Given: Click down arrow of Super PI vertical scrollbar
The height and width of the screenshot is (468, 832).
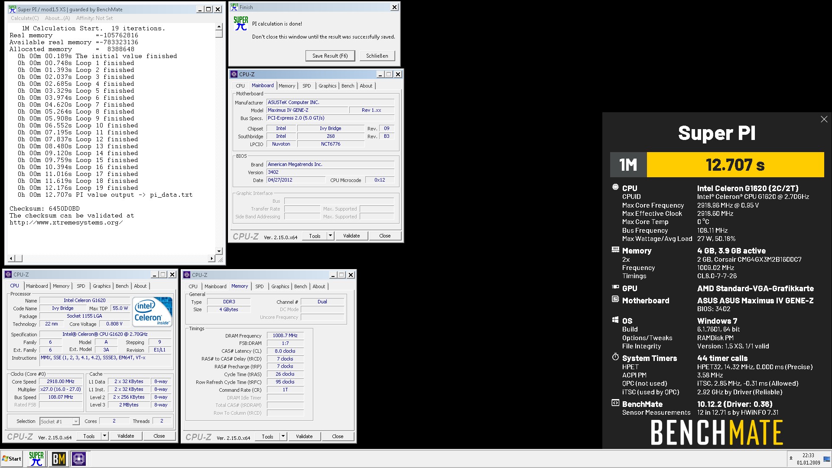Looking at the screenshot, I should pos(219,251).
